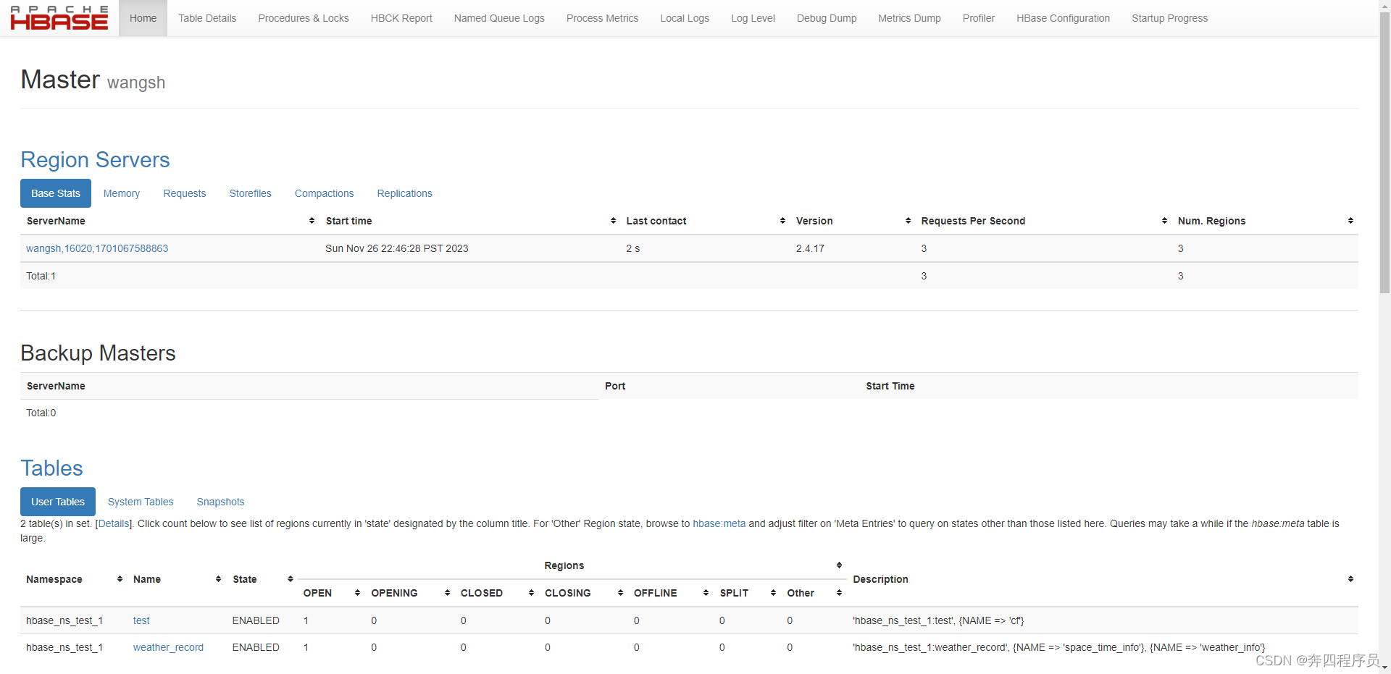This screenshot has width=1391, height=674.
Task: Sort tables by Description column
Action: 1350,579
